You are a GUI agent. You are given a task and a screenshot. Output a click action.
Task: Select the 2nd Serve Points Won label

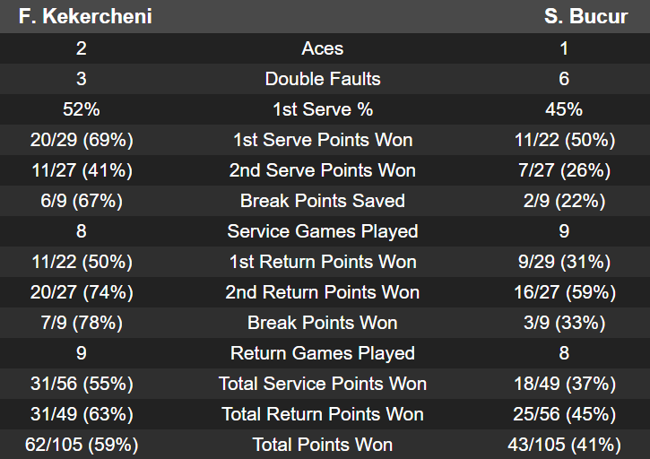(323, 170)
